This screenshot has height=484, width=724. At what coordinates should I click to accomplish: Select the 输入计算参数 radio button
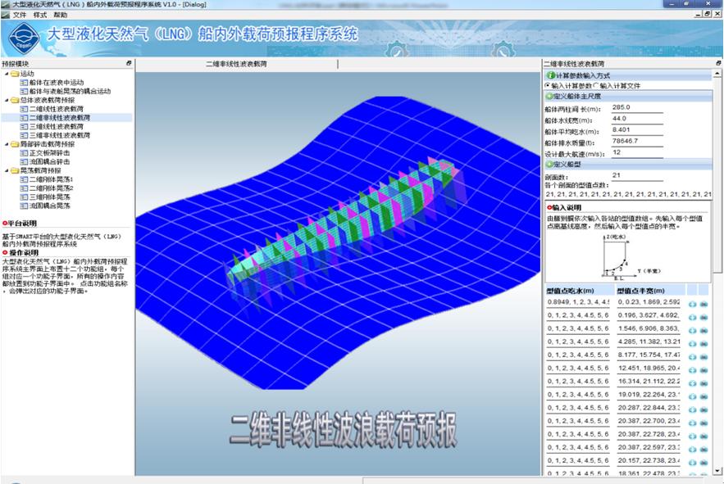click(548, 86)
